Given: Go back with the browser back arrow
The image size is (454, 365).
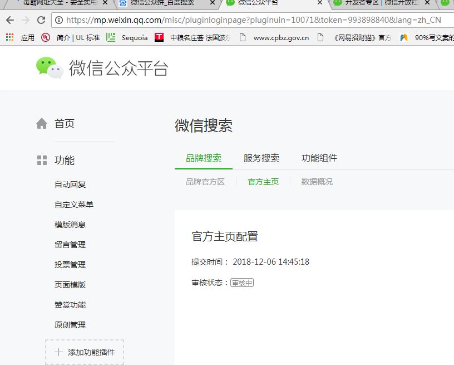Looking at the screenshot, I should point(10,20).
